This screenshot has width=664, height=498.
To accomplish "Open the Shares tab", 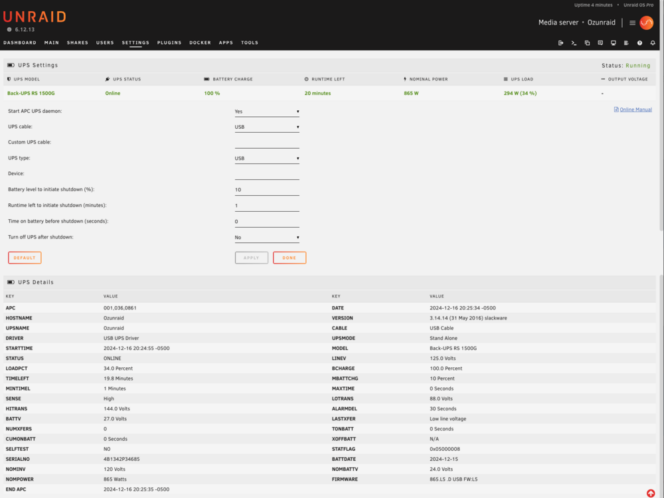I will [x=78, y=42].
